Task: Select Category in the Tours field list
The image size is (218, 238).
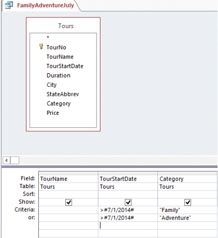Action: click(59, 104)
